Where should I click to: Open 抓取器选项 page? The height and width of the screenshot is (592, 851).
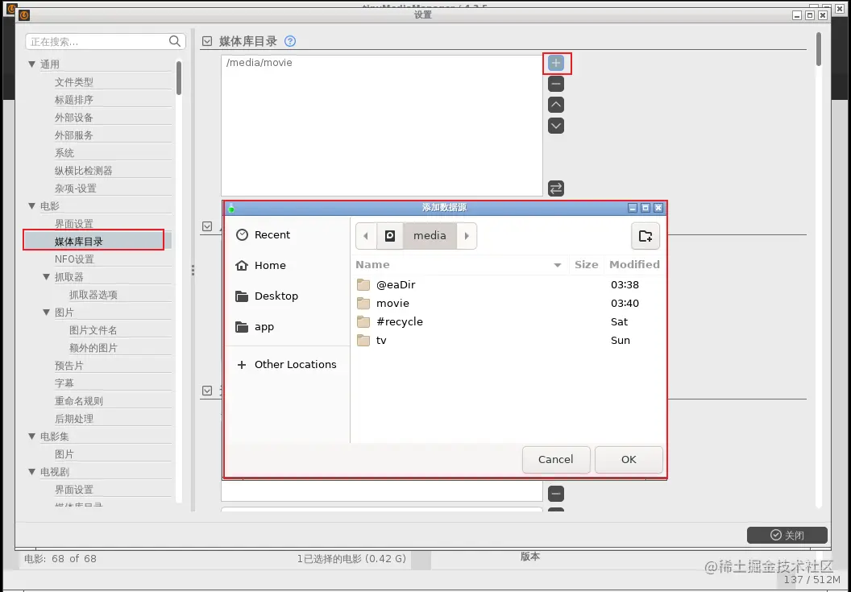click(93, 295)
